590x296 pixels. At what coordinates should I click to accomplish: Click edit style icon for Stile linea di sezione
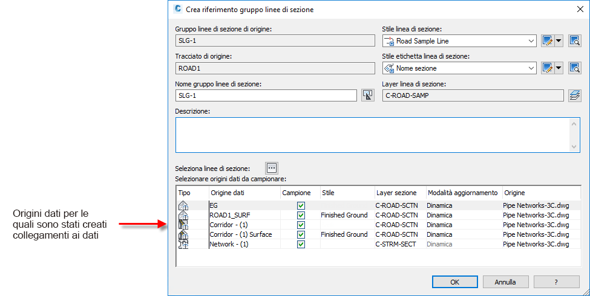548,41
